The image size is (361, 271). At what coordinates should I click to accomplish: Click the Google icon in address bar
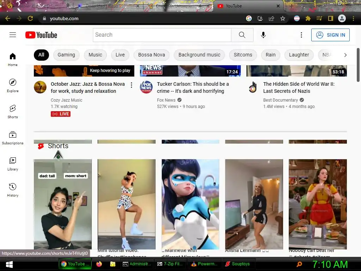click(x=249, y=18)
